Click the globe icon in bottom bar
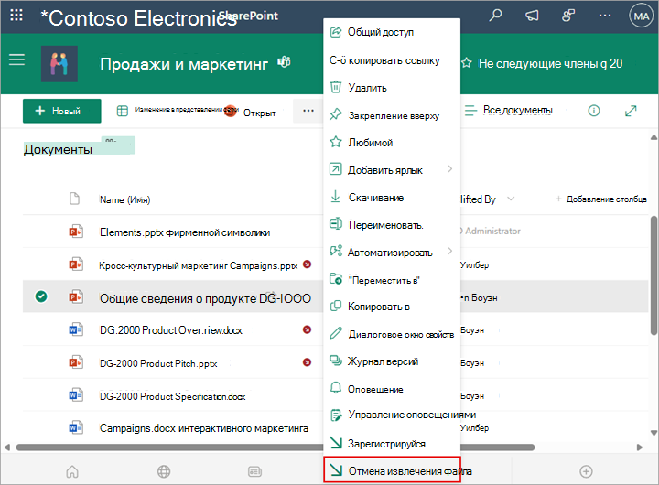The height and width of the screenshot is (485, 659). click(x=164, y=471)
